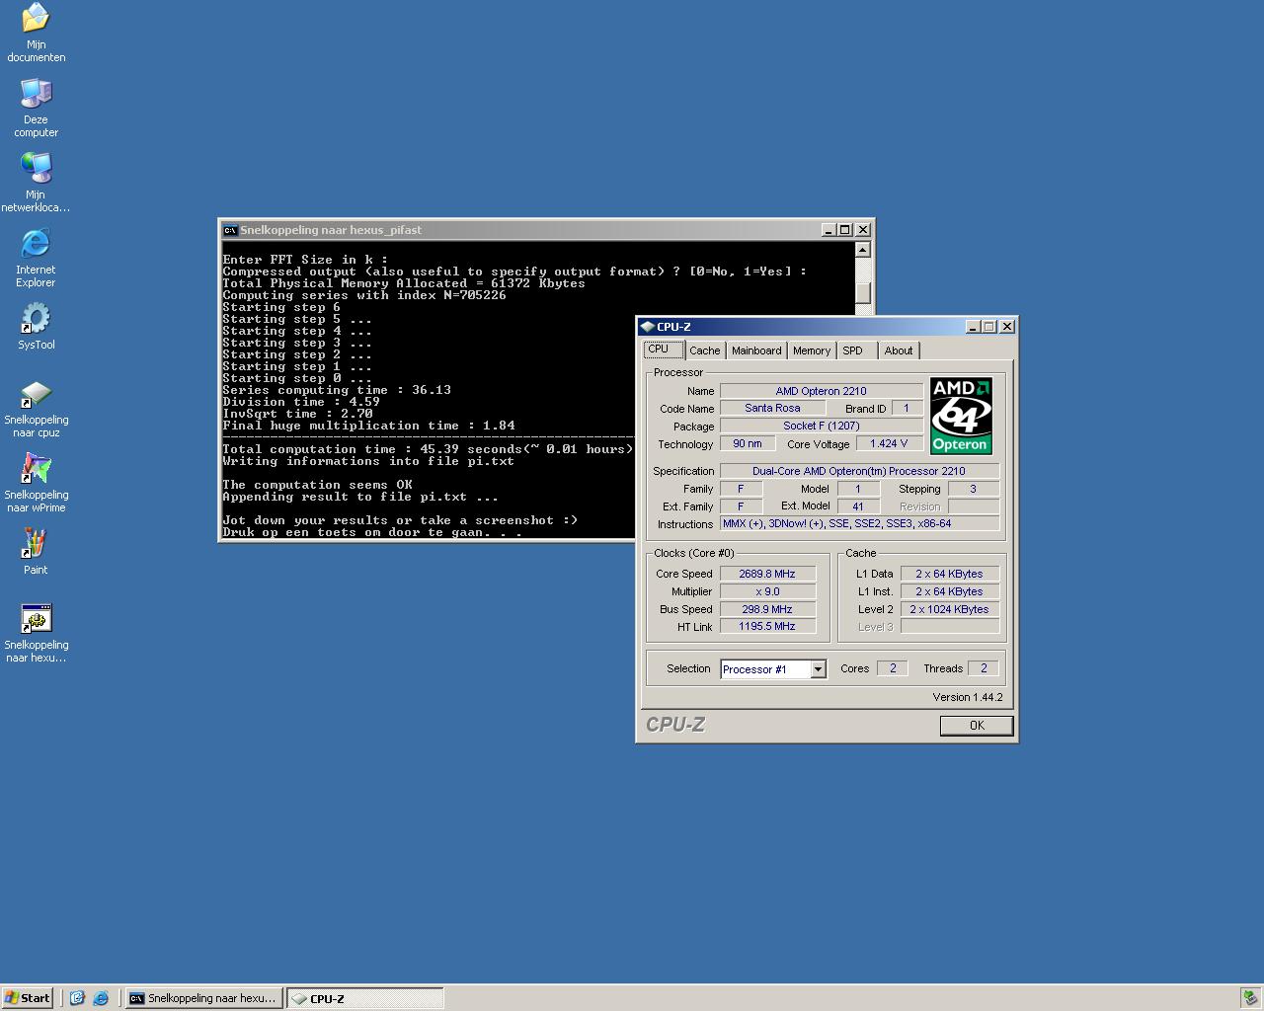1264x1011 pixels.
Task: Minimize the CPU-Z window
Action: pyautogui.click(x=973, y=327)
